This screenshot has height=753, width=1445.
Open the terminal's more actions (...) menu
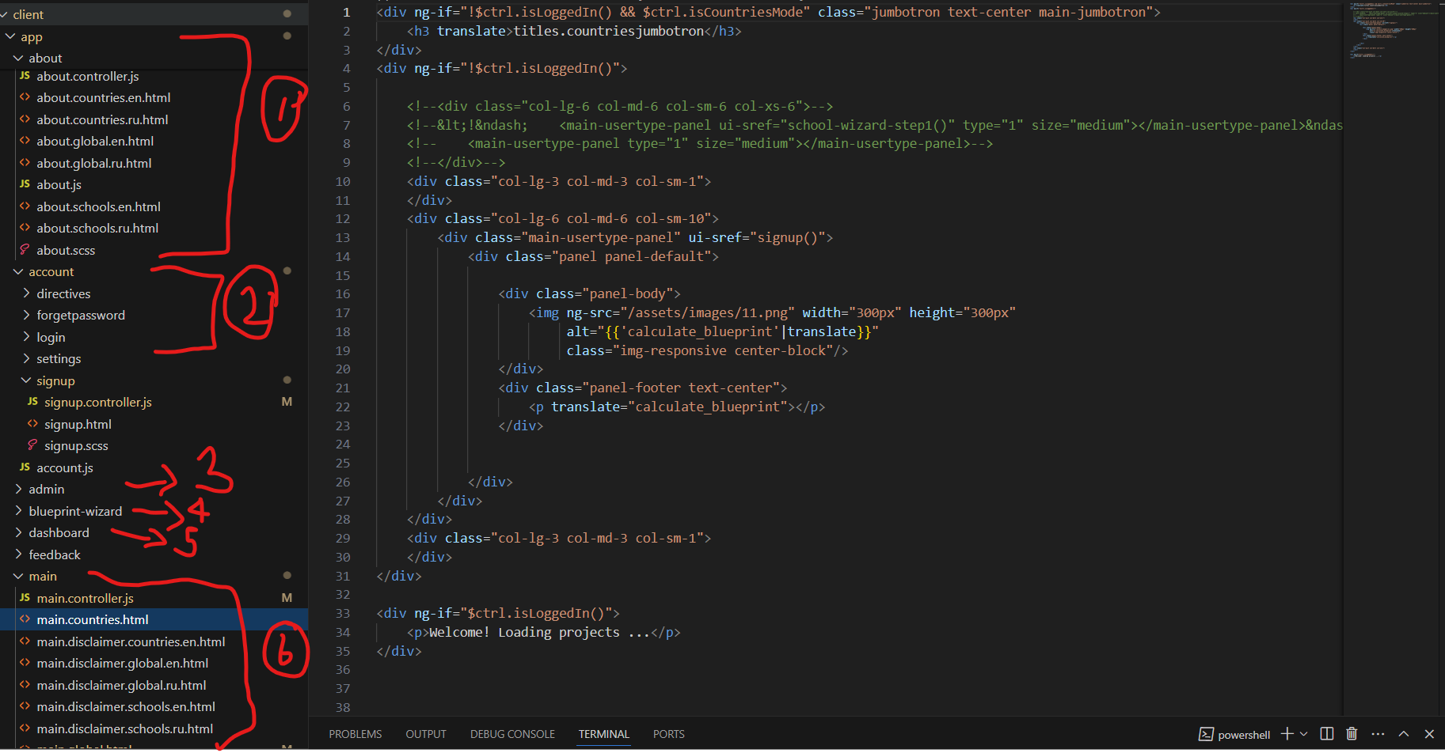point(1378,733)
